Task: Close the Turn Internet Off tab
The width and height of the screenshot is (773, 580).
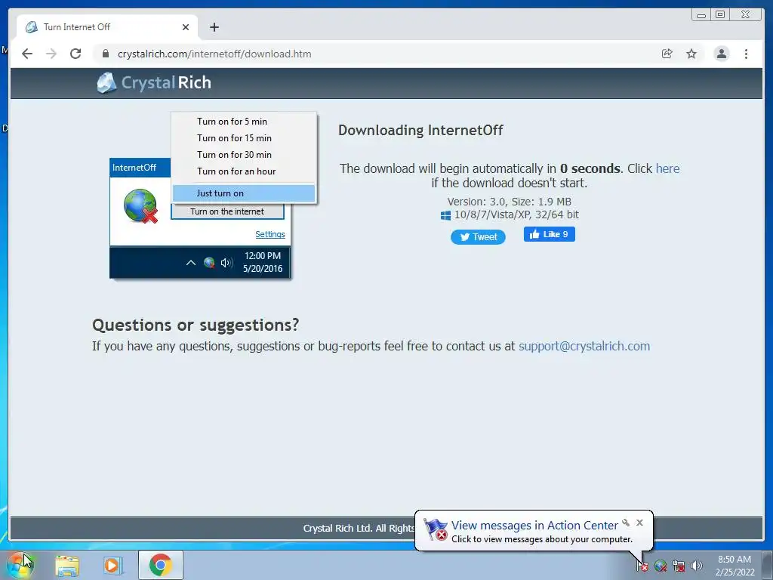Action: pyautogui.click(x=186, y=27)
